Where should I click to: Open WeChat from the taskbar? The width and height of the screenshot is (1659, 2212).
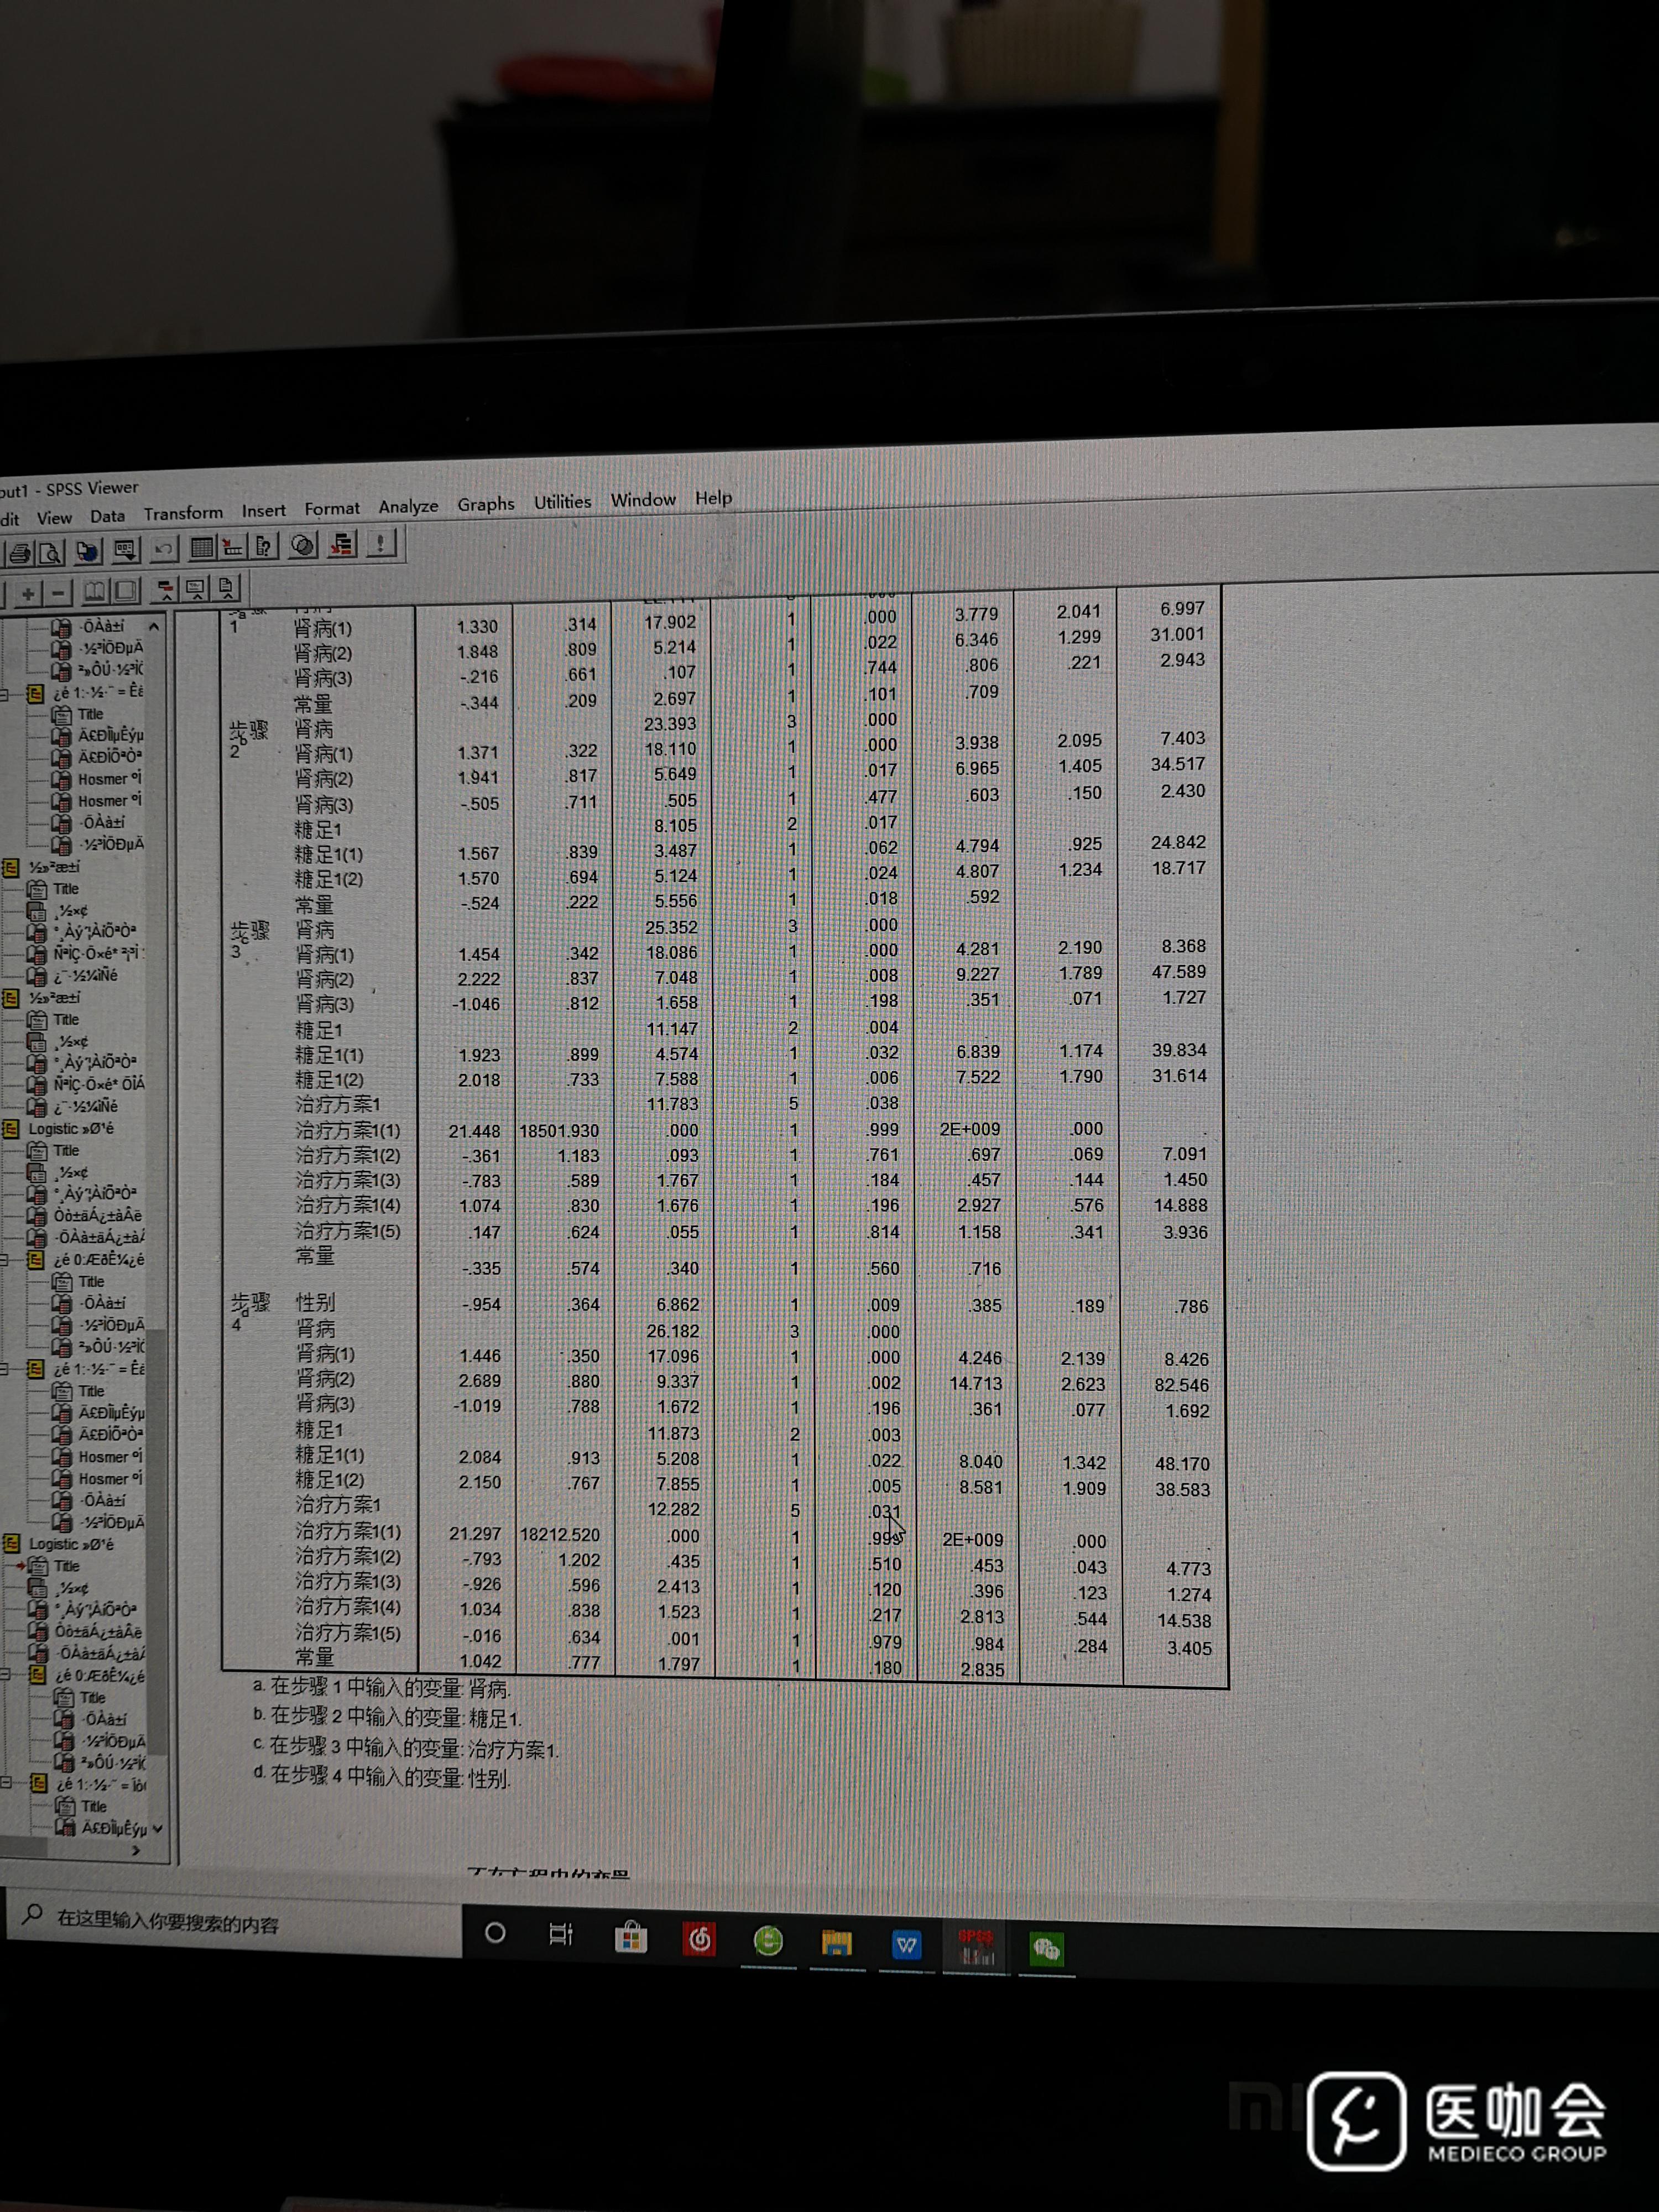(1046, 1948)
